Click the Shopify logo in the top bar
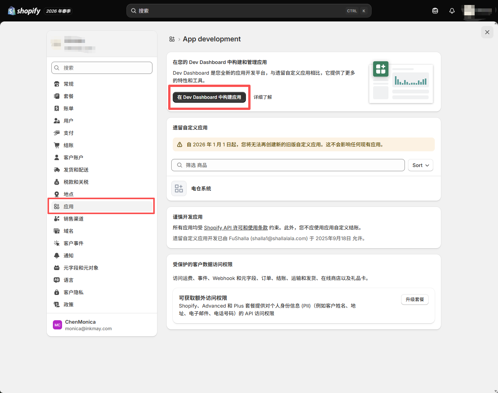Image resolution: width=498 pixels, height=393 pixels. pos(24,11)
